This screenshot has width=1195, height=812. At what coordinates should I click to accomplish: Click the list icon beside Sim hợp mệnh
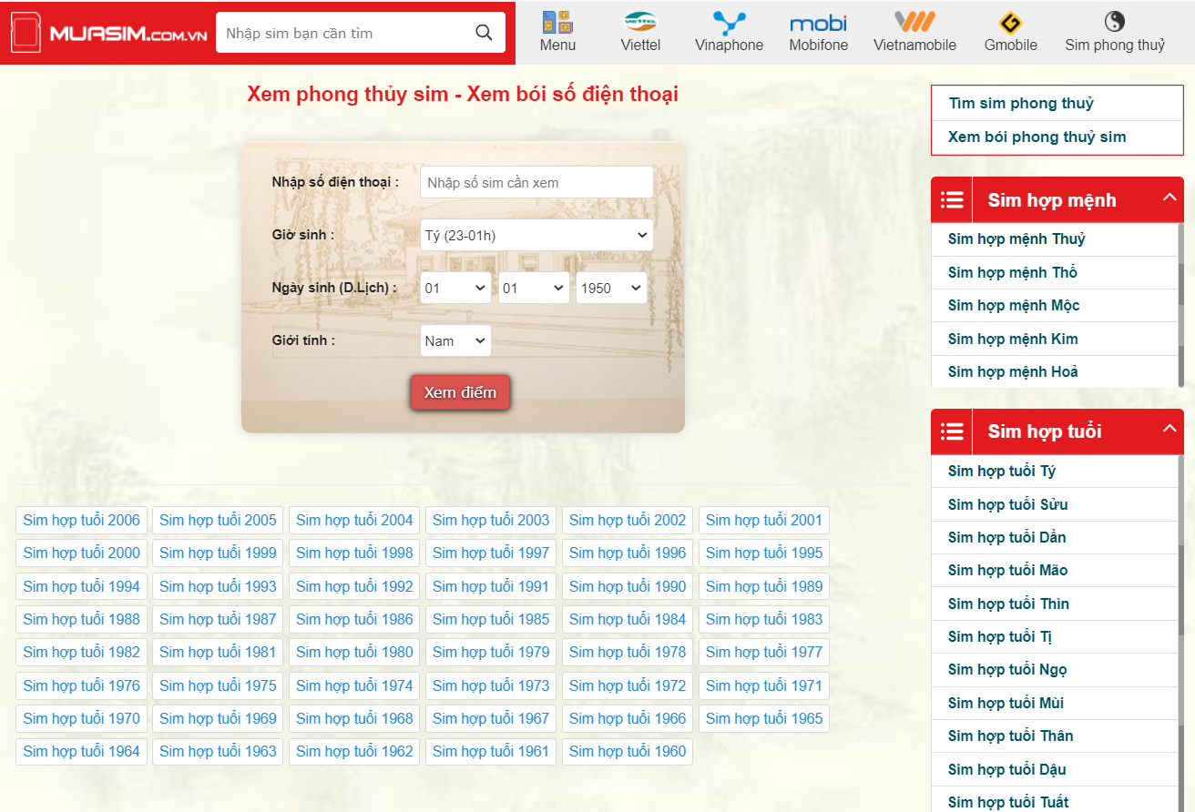pos(952,199)
